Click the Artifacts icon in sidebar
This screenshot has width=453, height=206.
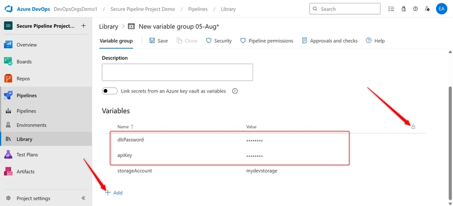pos(8,171)
